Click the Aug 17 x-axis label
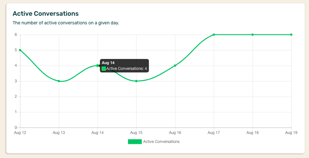The height and width of the screenshot is (158, 309). [x=214, y=133]
